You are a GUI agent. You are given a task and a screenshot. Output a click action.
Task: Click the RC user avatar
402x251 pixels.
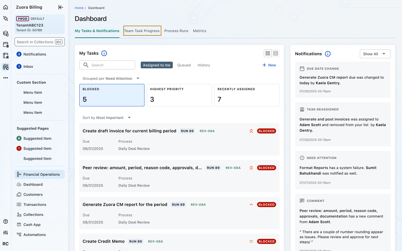click(x=6, y=244)
